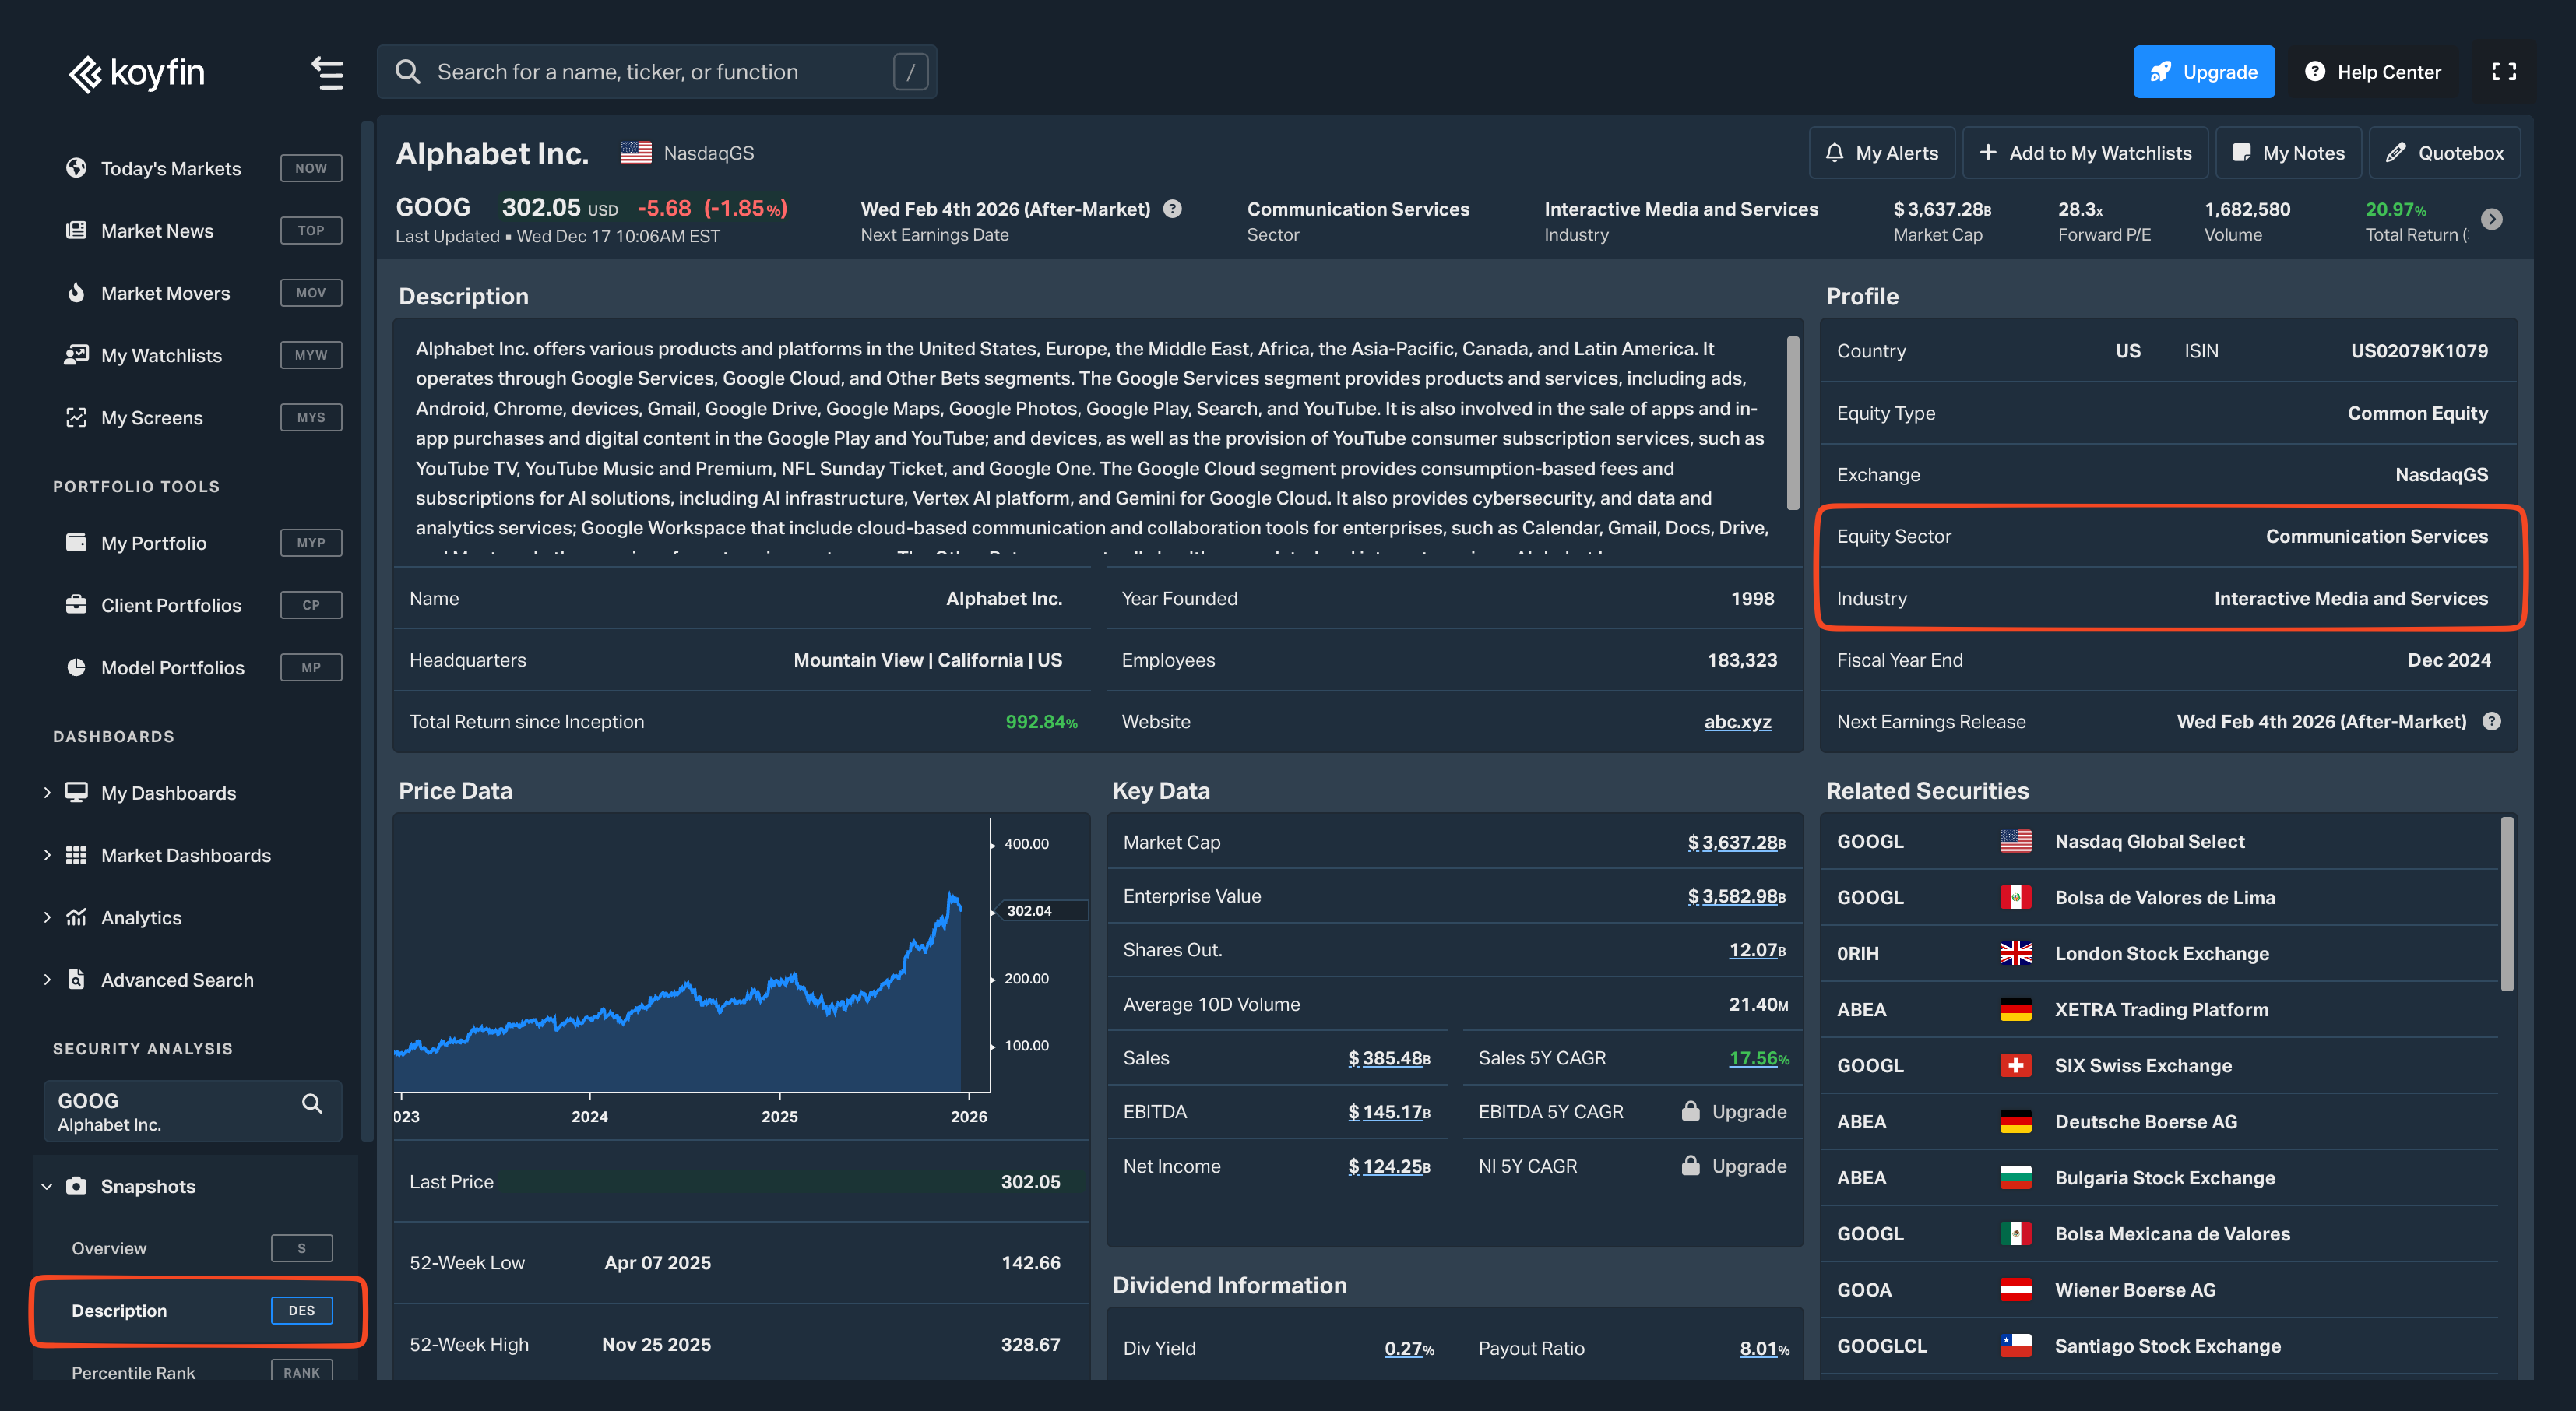Open My Alerts bell button
This screenshot has height=1411, width=2576.
coord(1881,153)
